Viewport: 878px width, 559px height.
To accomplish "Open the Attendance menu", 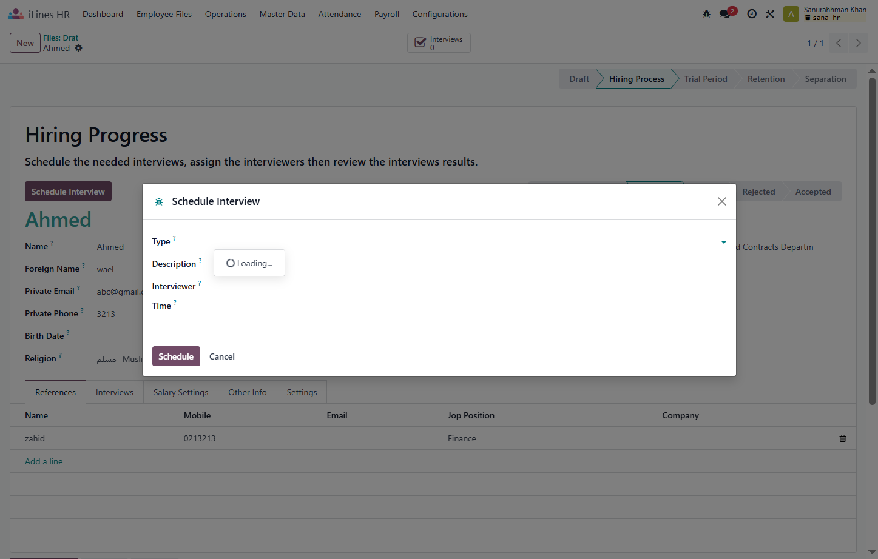I will [x=339, y=14].
